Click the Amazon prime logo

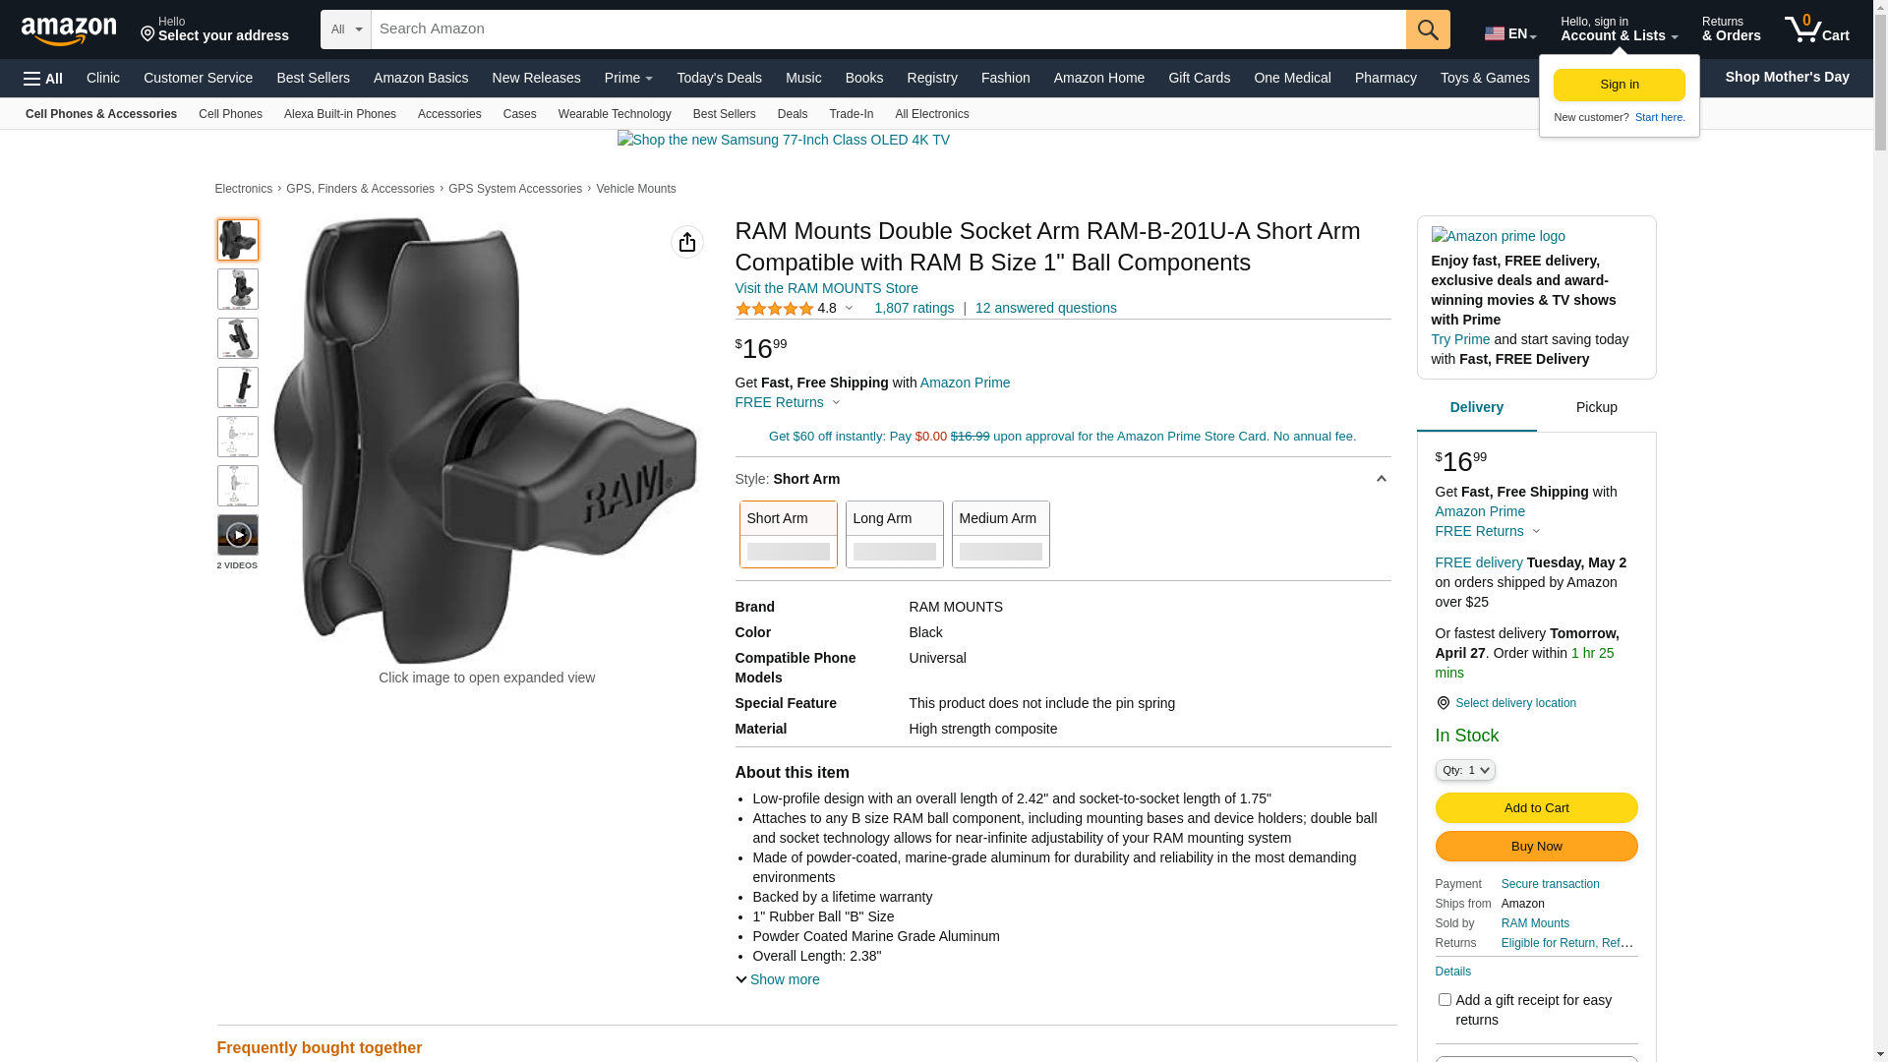pos(1498,236)
